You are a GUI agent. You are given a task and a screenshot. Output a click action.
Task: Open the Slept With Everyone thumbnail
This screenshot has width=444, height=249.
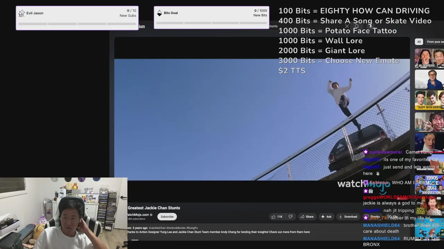click(429, 100)
